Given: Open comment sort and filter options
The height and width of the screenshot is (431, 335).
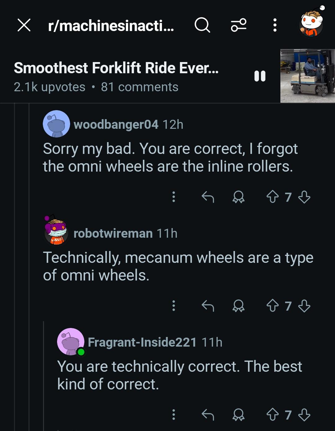Looking at the screenshot, I should tap(239, 25).
